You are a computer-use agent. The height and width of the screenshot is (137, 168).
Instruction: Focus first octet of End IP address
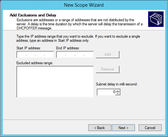click(x=61, y=54)
